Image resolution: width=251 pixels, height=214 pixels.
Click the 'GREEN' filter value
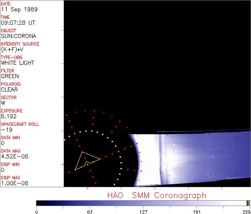click(x=10, y=76)
